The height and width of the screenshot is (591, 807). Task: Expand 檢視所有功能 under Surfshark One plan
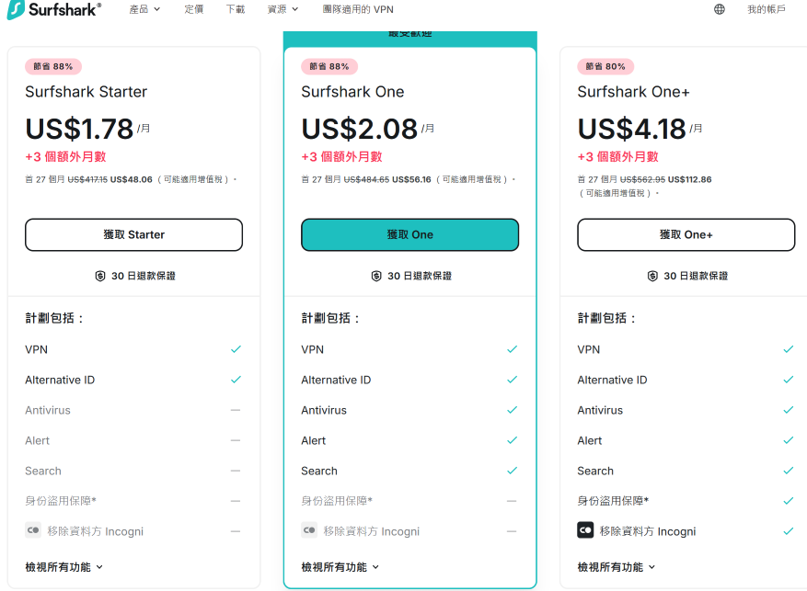coord(340,567)
